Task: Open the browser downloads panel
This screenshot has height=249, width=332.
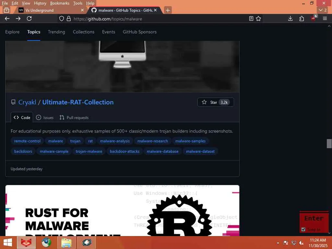Action: (x=290, y=18)
